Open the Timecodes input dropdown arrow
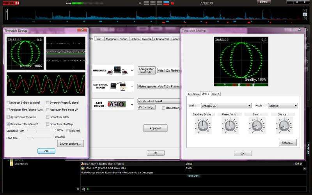The width and height of the screenshot is (312, 195). click(x=132, y=71)
